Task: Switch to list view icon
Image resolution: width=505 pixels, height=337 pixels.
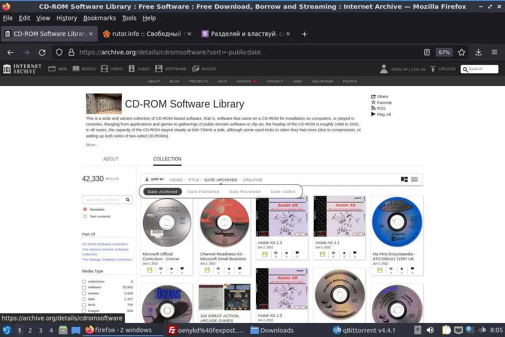Action: [x=415, y=179]
